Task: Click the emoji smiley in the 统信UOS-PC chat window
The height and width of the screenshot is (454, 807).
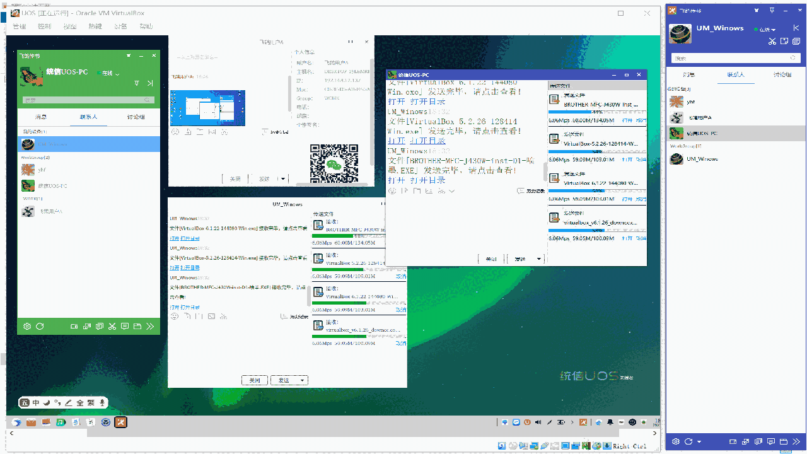Action: click(x=392, y=190)
